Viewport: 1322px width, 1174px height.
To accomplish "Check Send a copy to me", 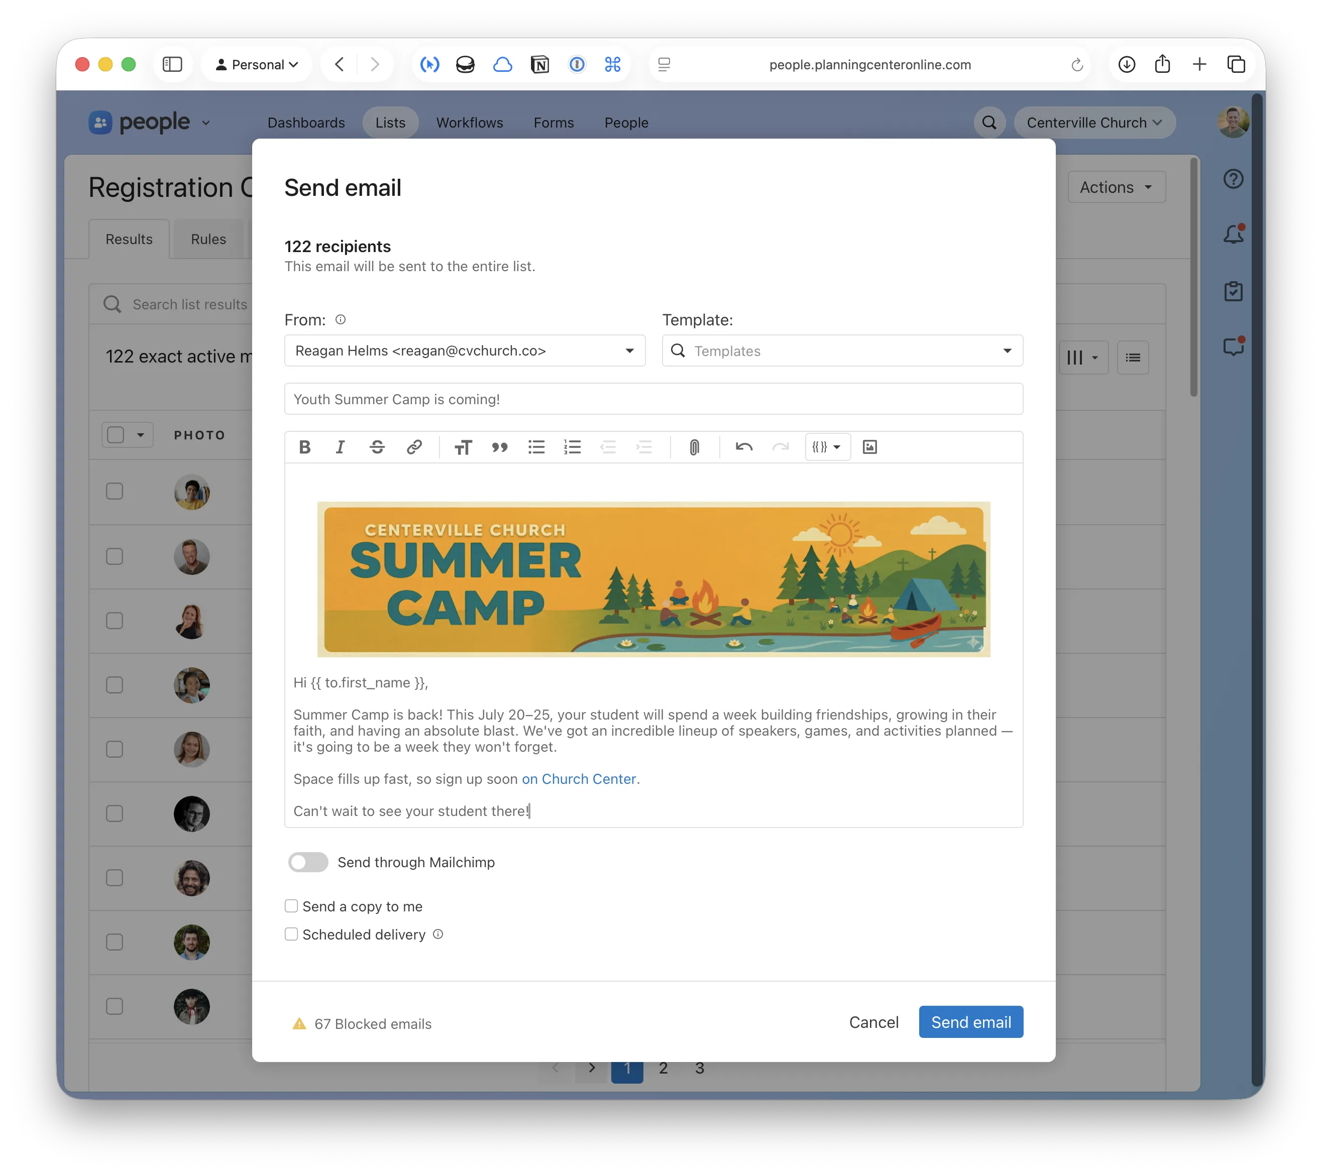I will pyautogui.click(x=291, y=906).
